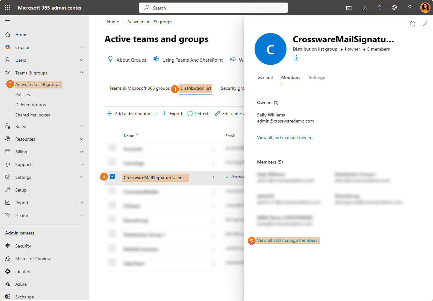Uncheck the CrosswareMailSignatureUsers checkbox
The image size is (433, 301).
pos(112,176)
